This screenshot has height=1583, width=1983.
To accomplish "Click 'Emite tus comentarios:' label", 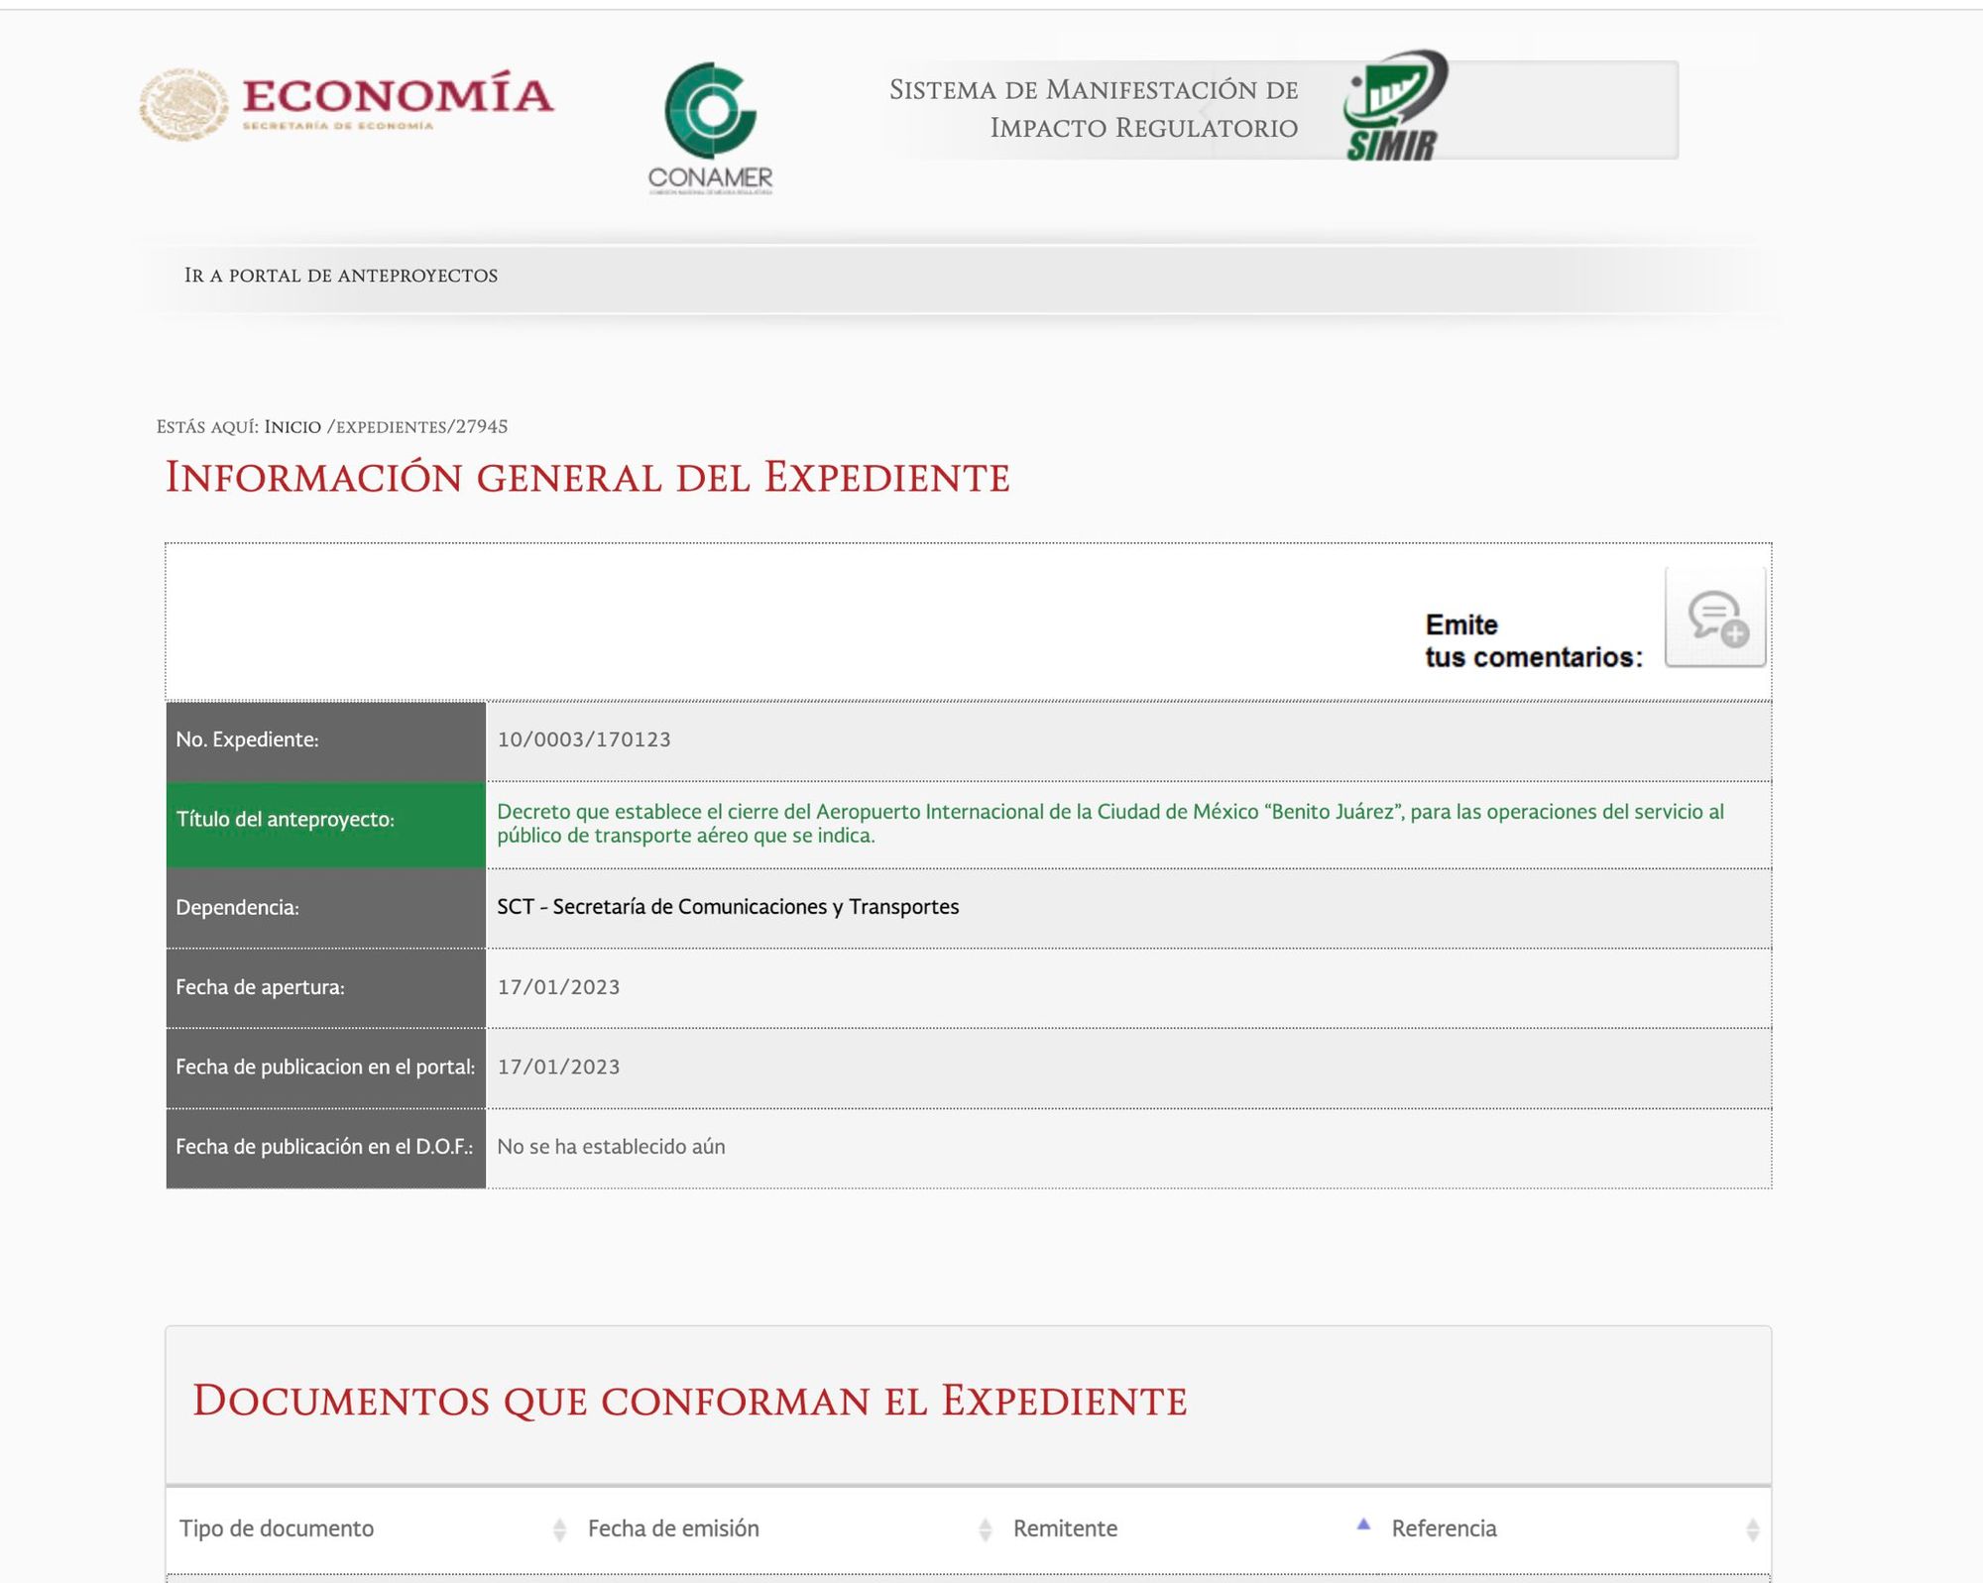I will pyautogui.click(x=1533, y=641).
